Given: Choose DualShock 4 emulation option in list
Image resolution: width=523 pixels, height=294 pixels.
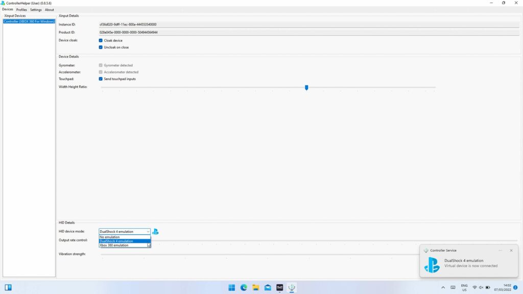Looking at the screenshot, I should click(125, 241).
